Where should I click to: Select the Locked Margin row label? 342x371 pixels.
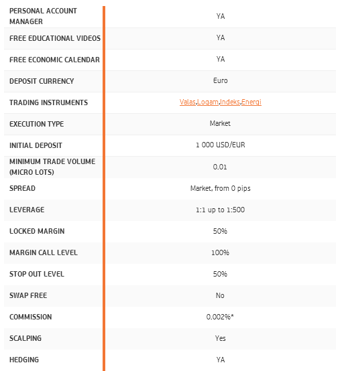click(x=37, y=231)
